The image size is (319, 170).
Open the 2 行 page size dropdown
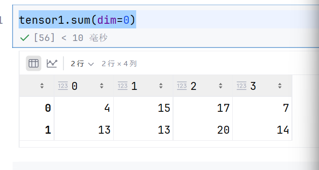tap(82, 64)
